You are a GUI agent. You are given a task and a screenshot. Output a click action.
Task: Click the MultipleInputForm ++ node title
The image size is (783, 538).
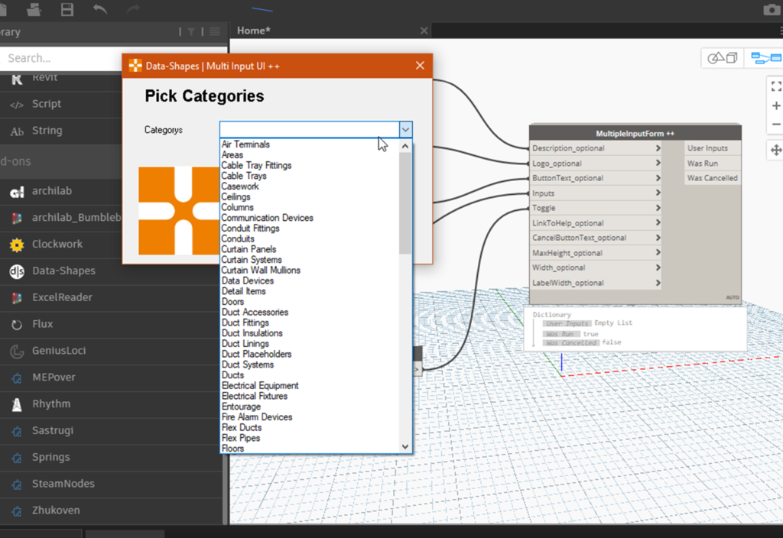pyautogui.click(x=635, y=133)
